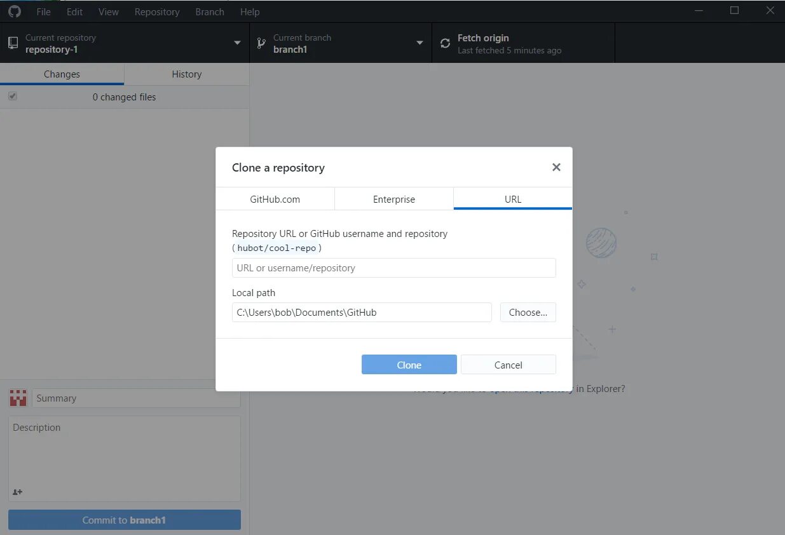Select the Enterprise tab in dialog
Image resolution: width=785 pixels, height=535 pixels.
click(x=394, y=199)
